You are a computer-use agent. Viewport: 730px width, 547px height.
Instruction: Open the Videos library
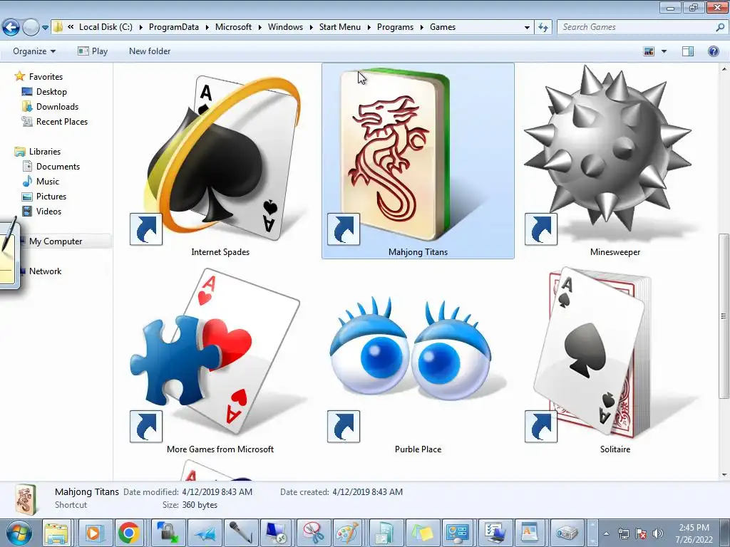tap(48, 211)
